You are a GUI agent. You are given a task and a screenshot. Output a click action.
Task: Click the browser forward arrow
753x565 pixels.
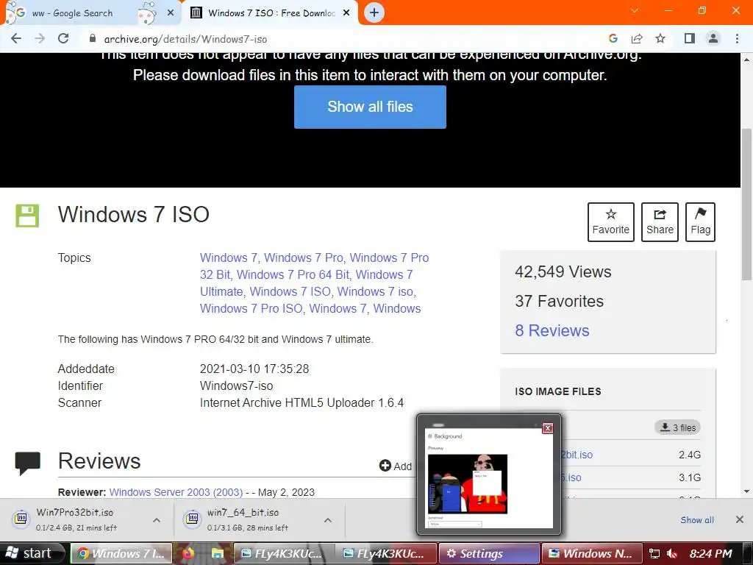(x=40, y=38)
